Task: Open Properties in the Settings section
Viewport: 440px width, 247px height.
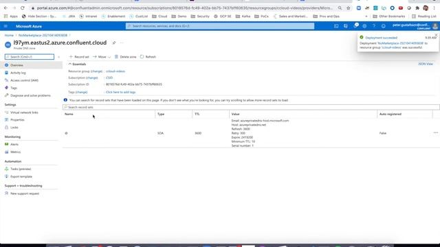Action: click(17, 120)
